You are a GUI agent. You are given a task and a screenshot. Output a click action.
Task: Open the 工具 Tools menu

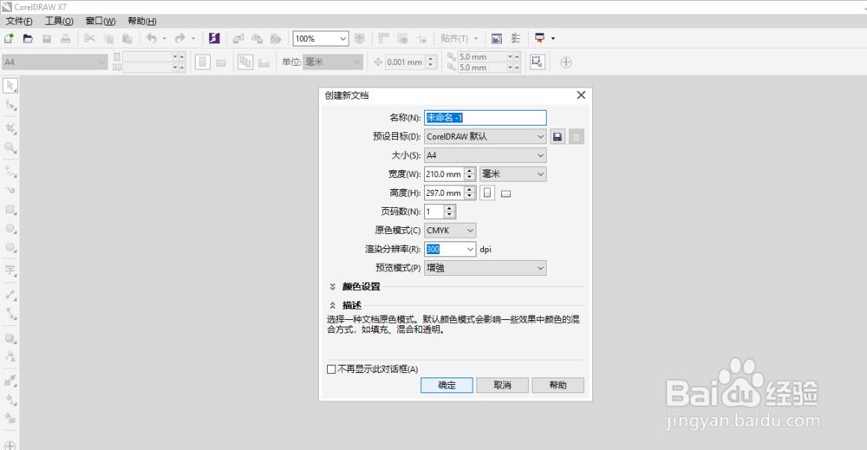(x=59, y=21)
